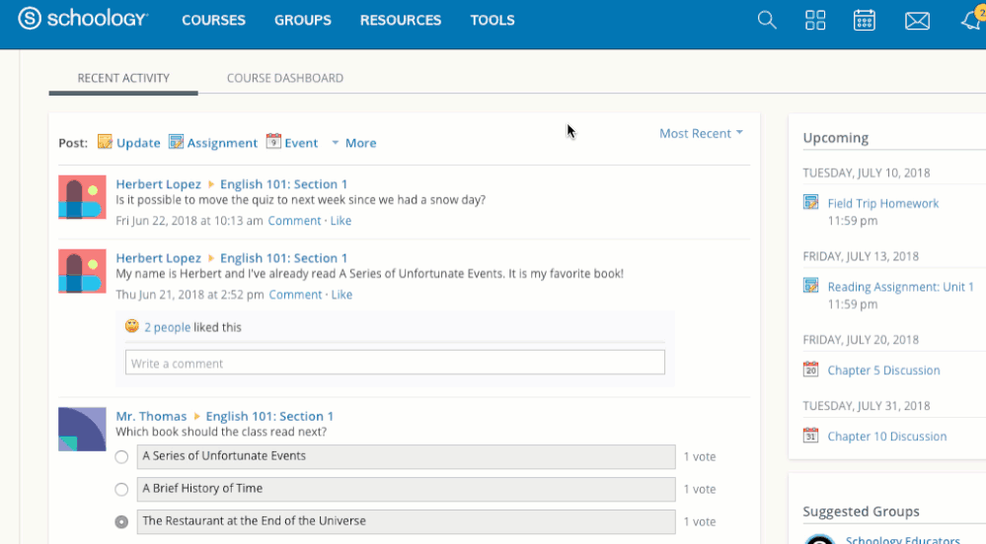Open the notifications bell icon
Screen dimensions: 986x544
[971, 19]
